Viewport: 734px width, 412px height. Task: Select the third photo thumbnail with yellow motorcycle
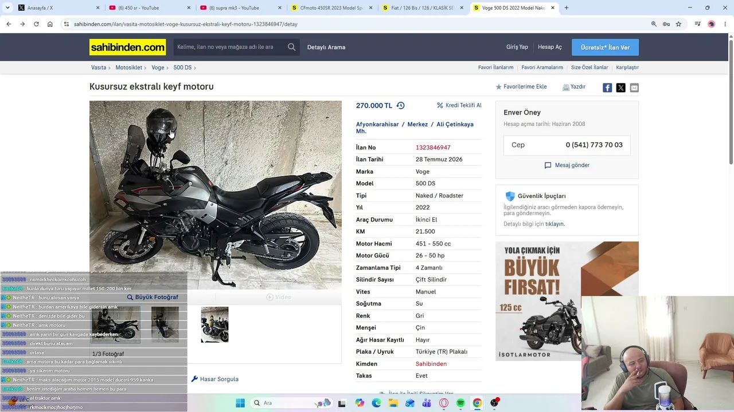[214, 324]
